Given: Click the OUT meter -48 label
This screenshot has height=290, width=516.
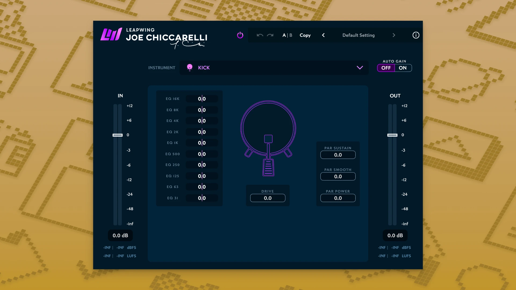Looking at the screenshot, I should [405, 209].
